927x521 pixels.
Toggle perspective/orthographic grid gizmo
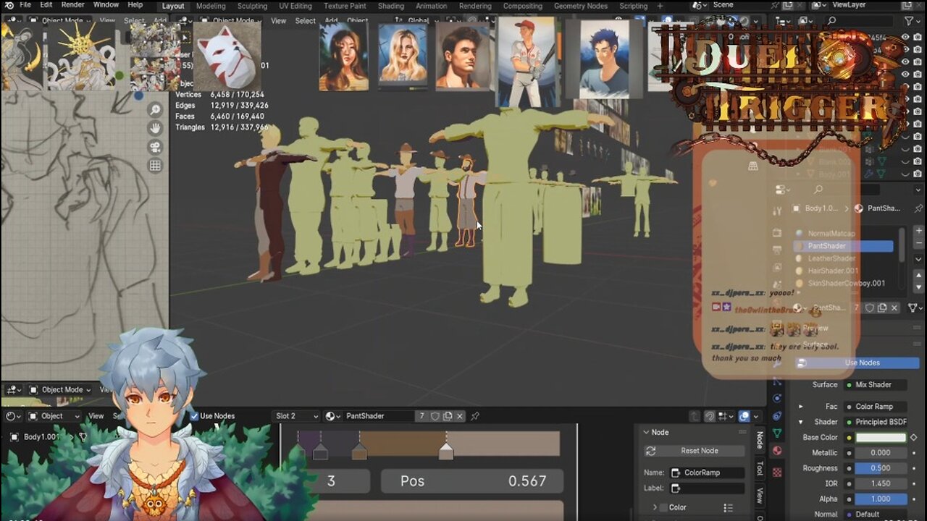(x=155, y=166)
